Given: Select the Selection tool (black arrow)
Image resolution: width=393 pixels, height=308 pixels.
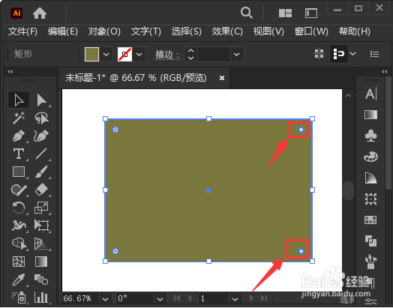Looking at the screenshot, I should click(19, 100).
